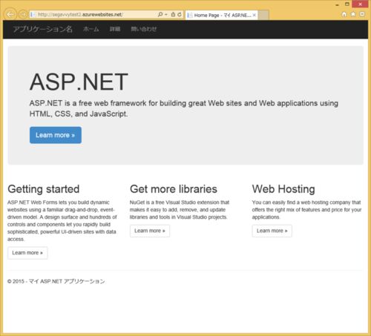
Task: Click the browser Forward arrow button
Action: coord(23,15)
